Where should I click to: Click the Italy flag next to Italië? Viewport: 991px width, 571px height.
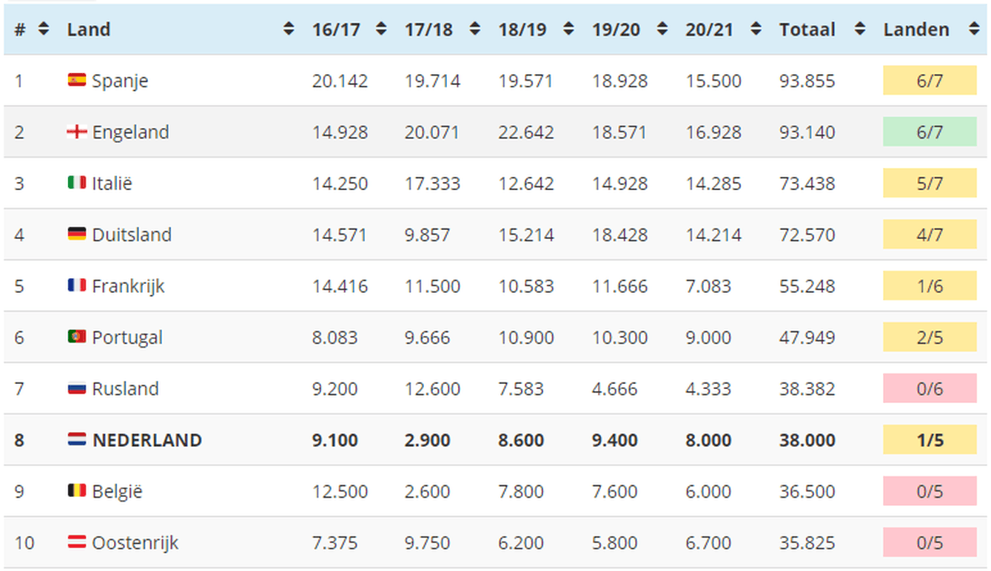[x=76, y=183]
